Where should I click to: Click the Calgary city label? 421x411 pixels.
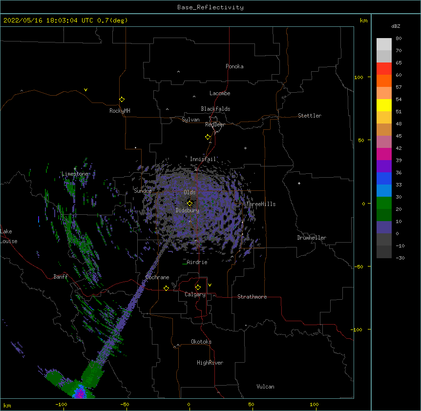point(195,294)
